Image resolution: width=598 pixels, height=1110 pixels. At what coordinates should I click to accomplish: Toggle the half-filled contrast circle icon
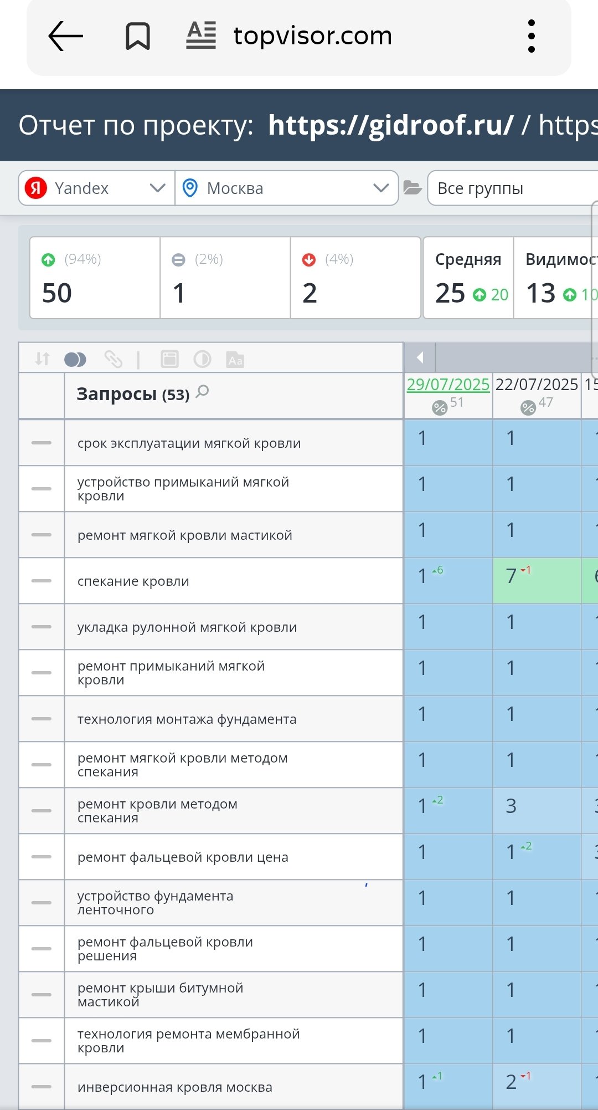point(202,359)
